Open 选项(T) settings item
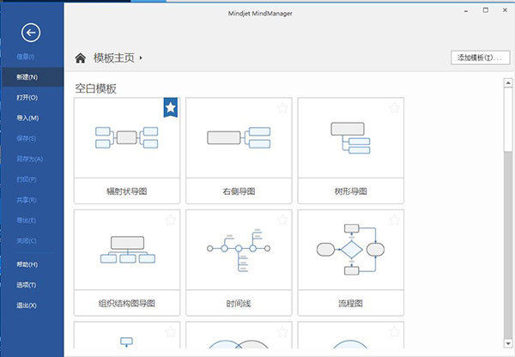The image size is (515, 357). click(27, 285)
